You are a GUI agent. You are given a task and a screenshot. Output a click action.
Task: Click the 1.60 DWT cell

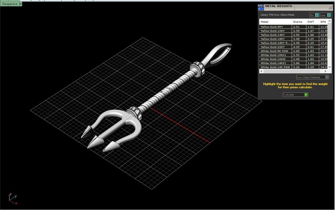312,59
